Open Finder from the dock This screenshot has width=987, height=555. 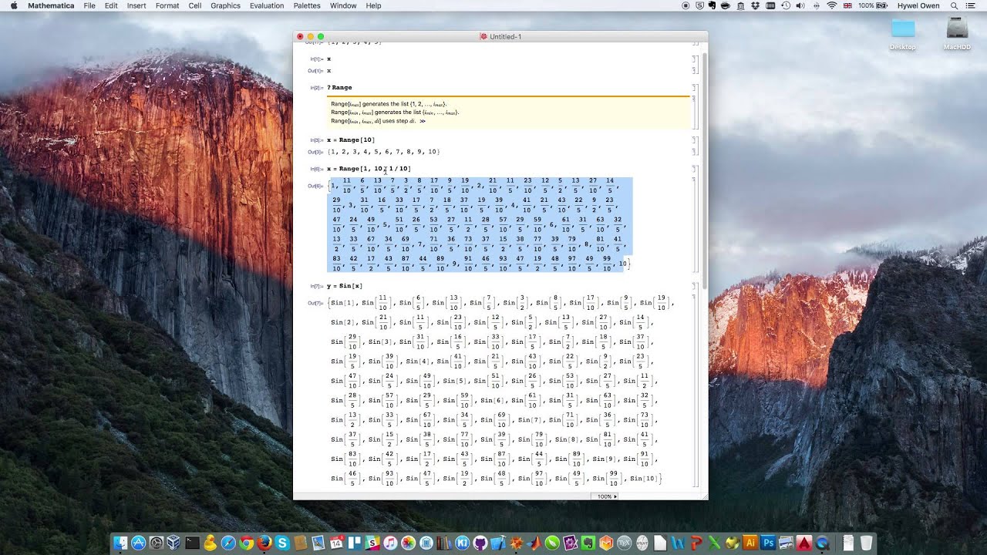121,543
